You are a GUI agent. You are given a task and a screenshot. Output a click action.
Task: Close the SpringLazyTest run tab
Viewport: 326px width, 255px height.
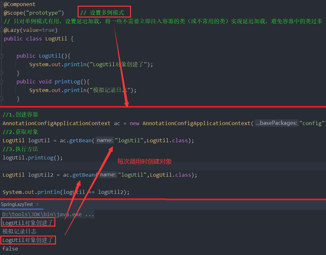pos(37,204)
